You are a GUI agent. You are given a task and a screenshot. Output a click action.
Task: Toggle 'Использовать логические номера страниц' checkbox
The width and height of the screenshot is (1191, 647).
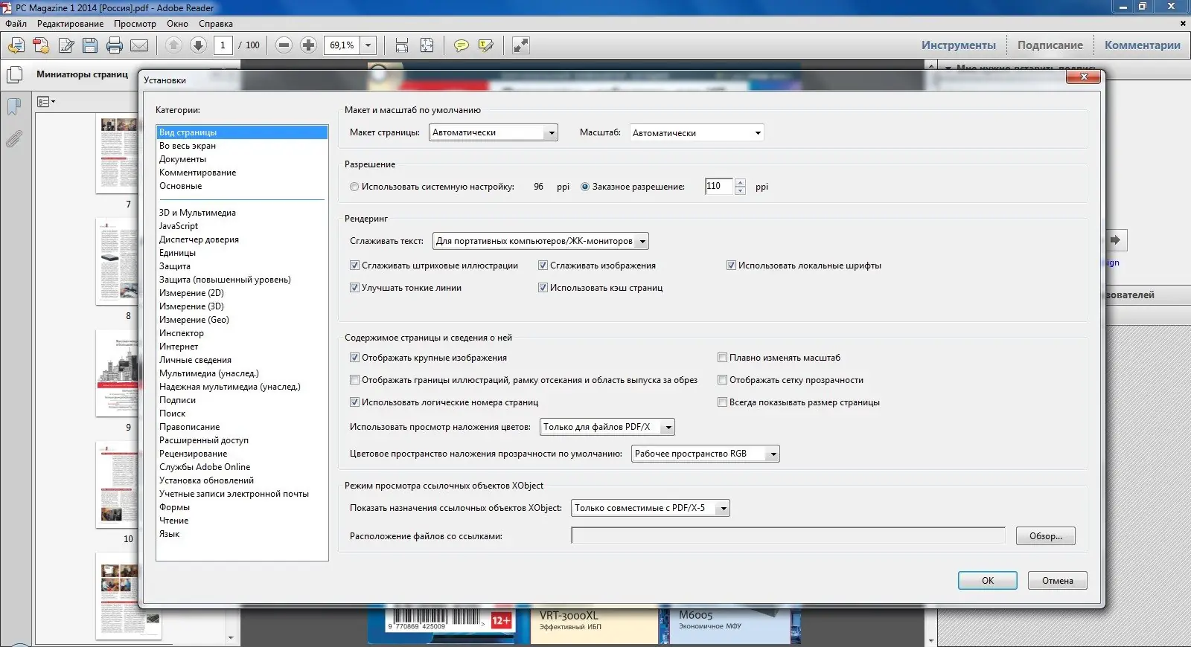[x=354, y=402]
